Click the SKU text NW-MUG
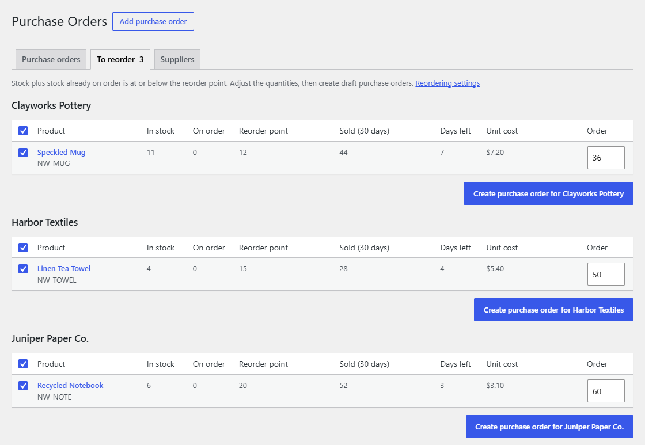This screenshot has width=645, height=445. 54,163
